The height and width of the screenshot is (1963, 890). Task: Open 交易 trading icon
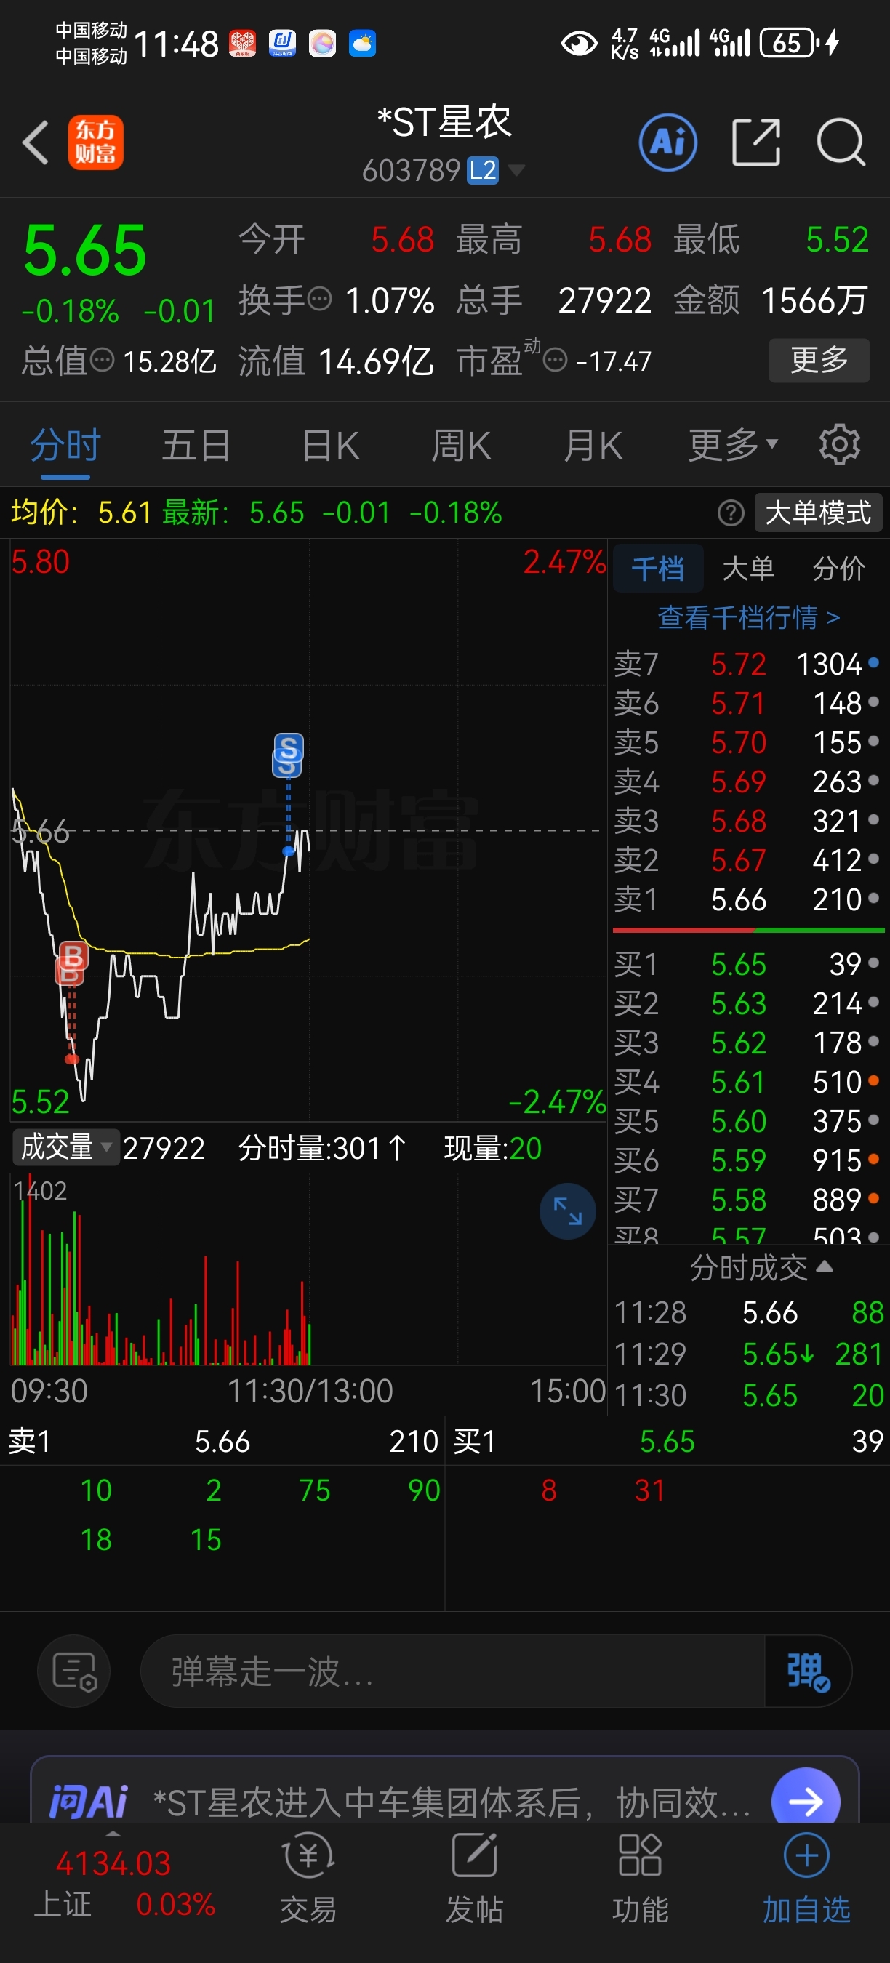coord(308,1879)
